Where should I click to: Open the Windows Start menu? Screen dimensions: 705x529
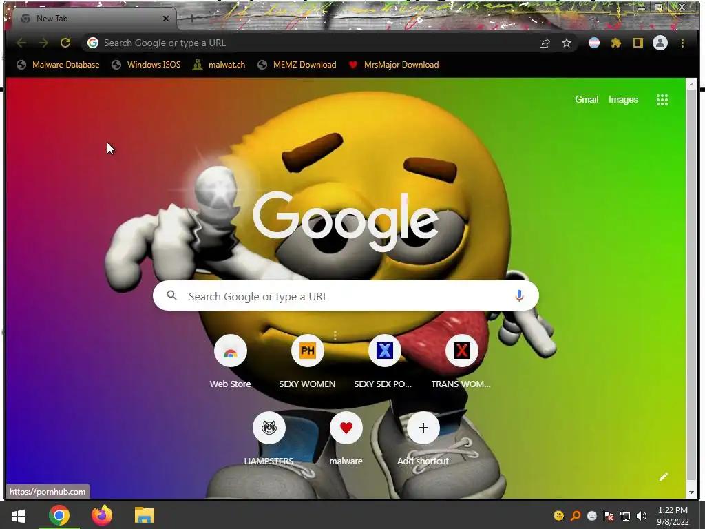(x=18, y=515)
